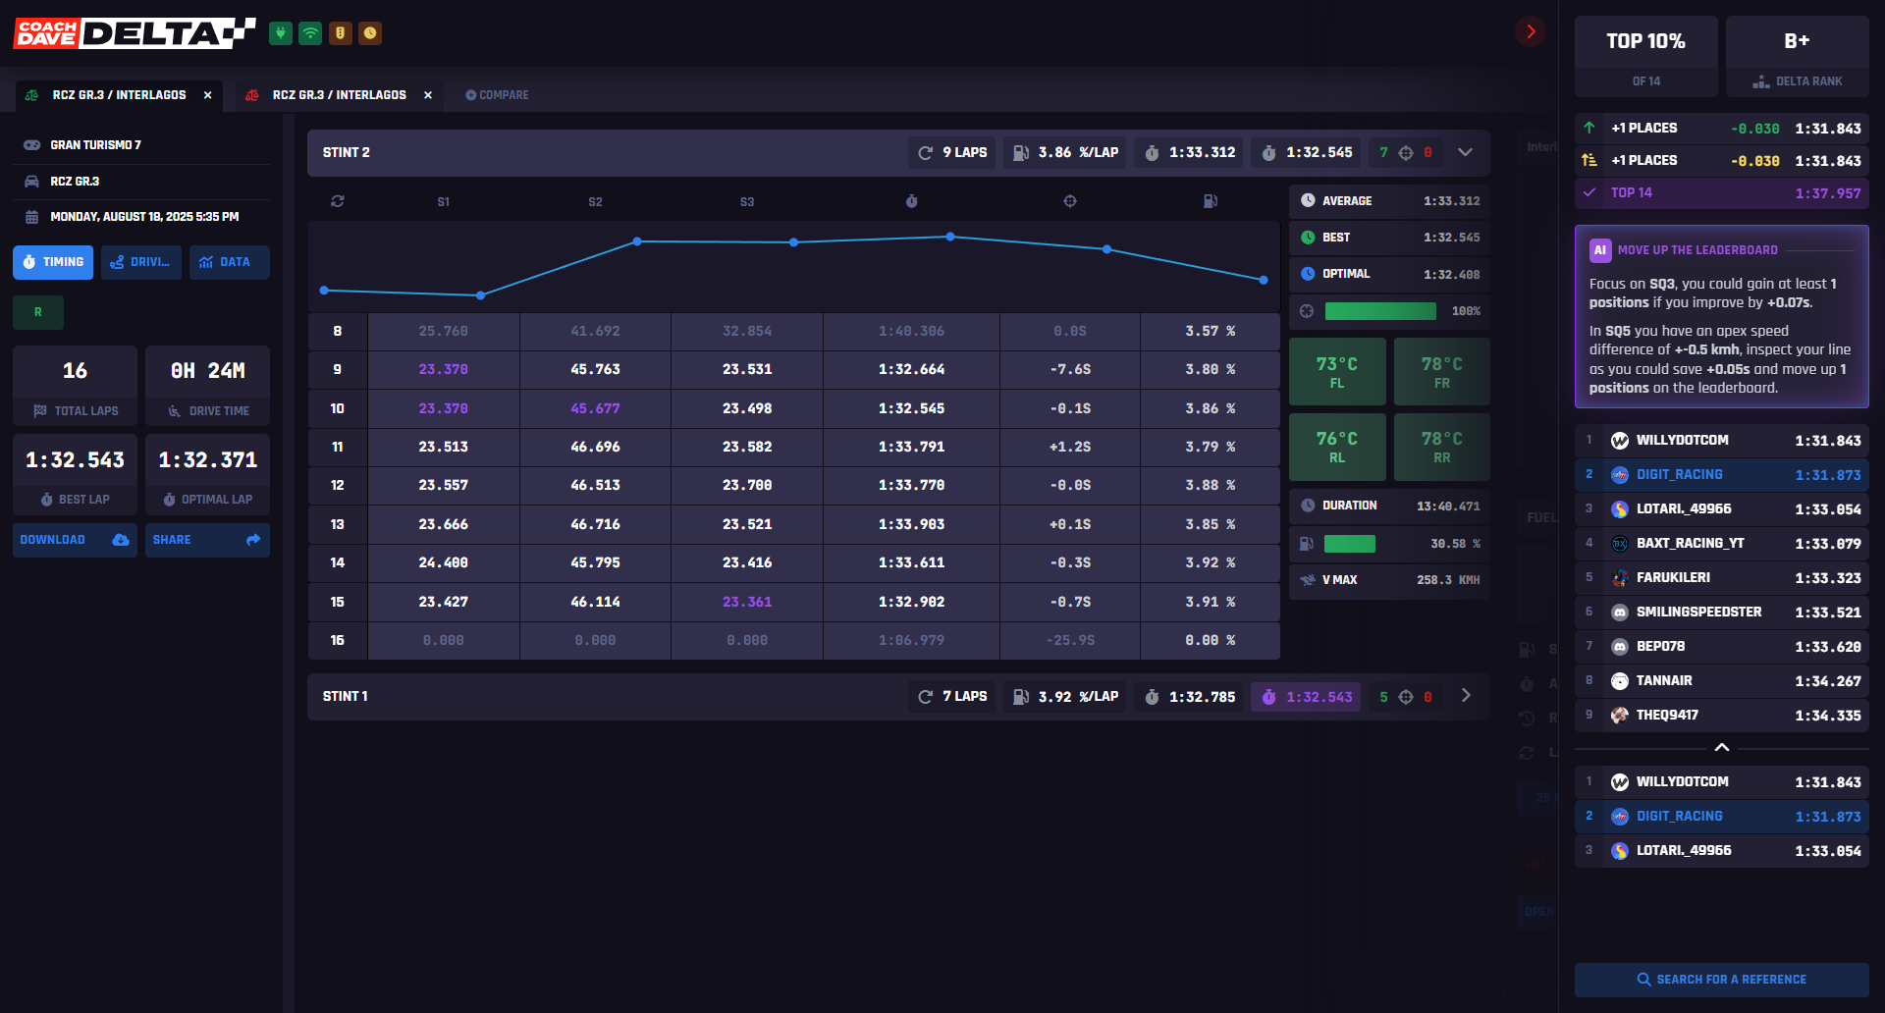The height and width of the screenshot is (1013, 1885).
Task: Select DIGIT_RACING in the upper leaderboard
Action: [1722, 475]
